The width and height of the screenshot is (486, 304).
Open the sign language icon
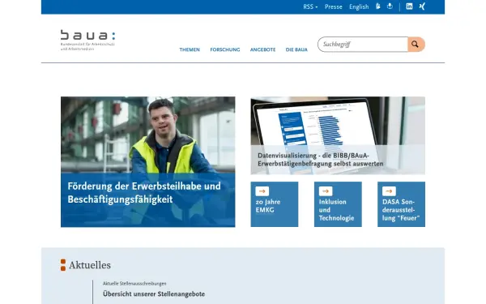tap(377, 6)
